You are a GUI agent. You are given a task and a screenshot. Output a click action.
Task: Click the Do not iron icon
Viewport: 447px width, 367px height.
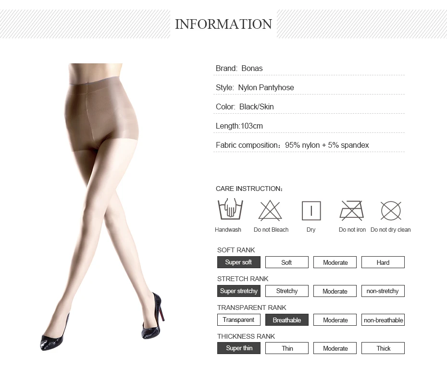click(x=352, y=211)
